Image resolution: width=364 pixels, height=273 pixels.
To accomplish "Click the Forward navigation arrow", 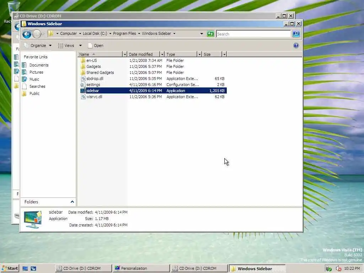I will pos(37,34).
